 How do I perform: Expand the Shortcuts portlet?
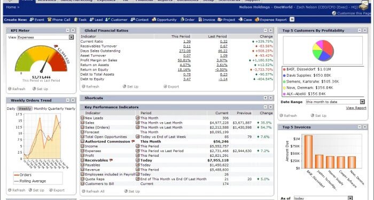(x=266, y=98)
